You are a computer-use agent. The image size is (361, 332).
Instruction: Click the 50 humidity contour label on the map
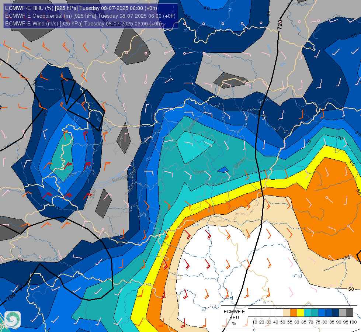(351, 289)
